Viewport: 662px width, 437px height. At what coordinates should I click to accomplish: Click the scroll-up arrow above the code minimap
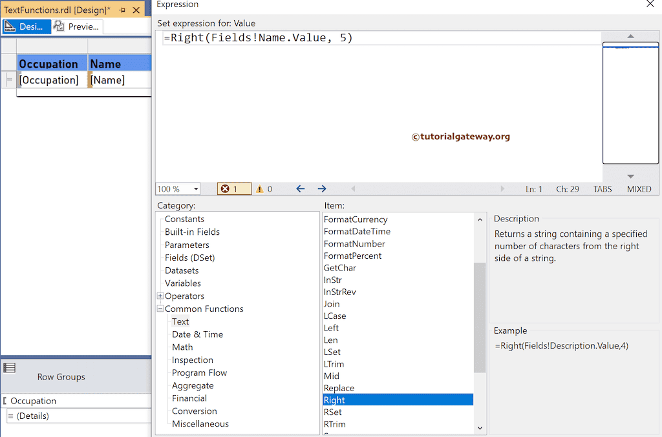630,37
